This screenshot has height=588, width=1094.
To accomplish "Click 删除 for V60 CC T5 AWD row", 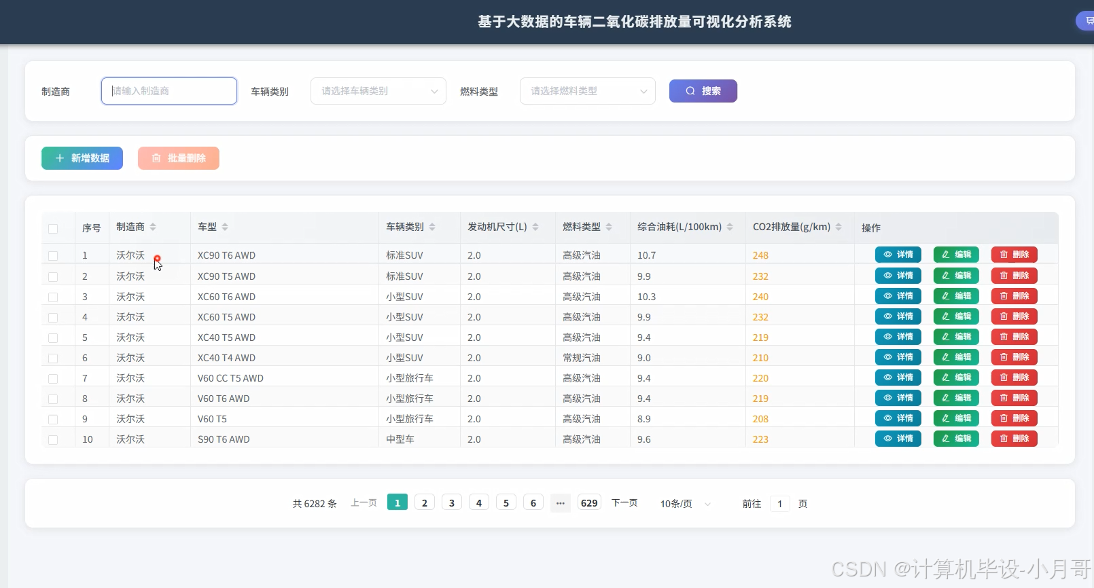I will (1014, 378).
